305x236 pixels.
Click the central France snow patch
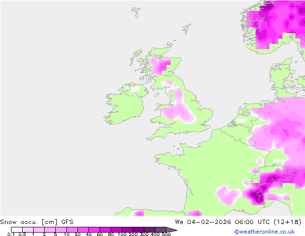point(228,195)
